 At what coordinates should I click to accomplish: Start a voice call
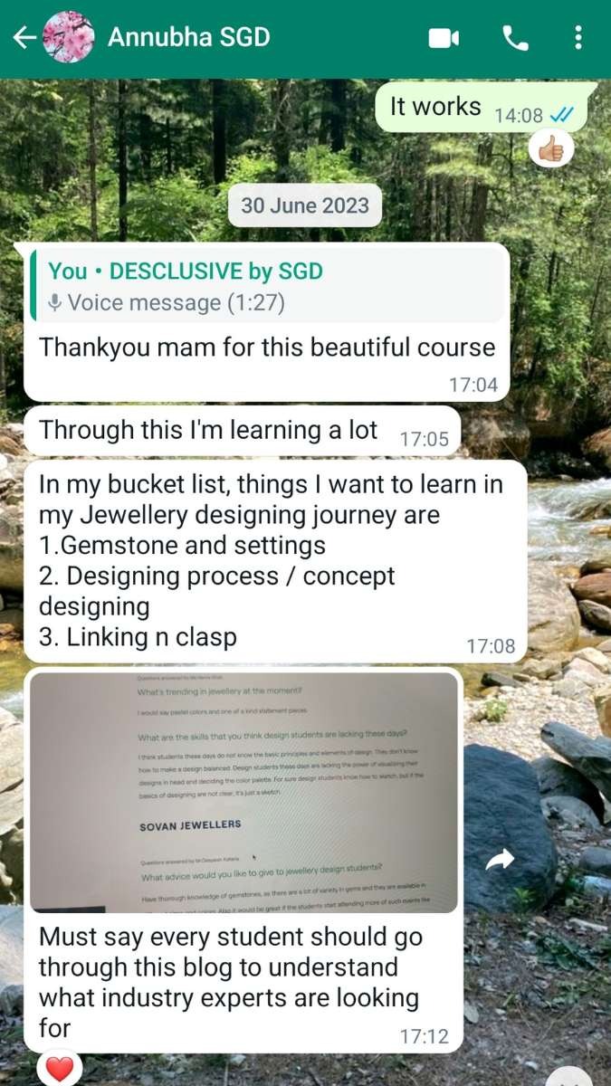click(514, 37)
